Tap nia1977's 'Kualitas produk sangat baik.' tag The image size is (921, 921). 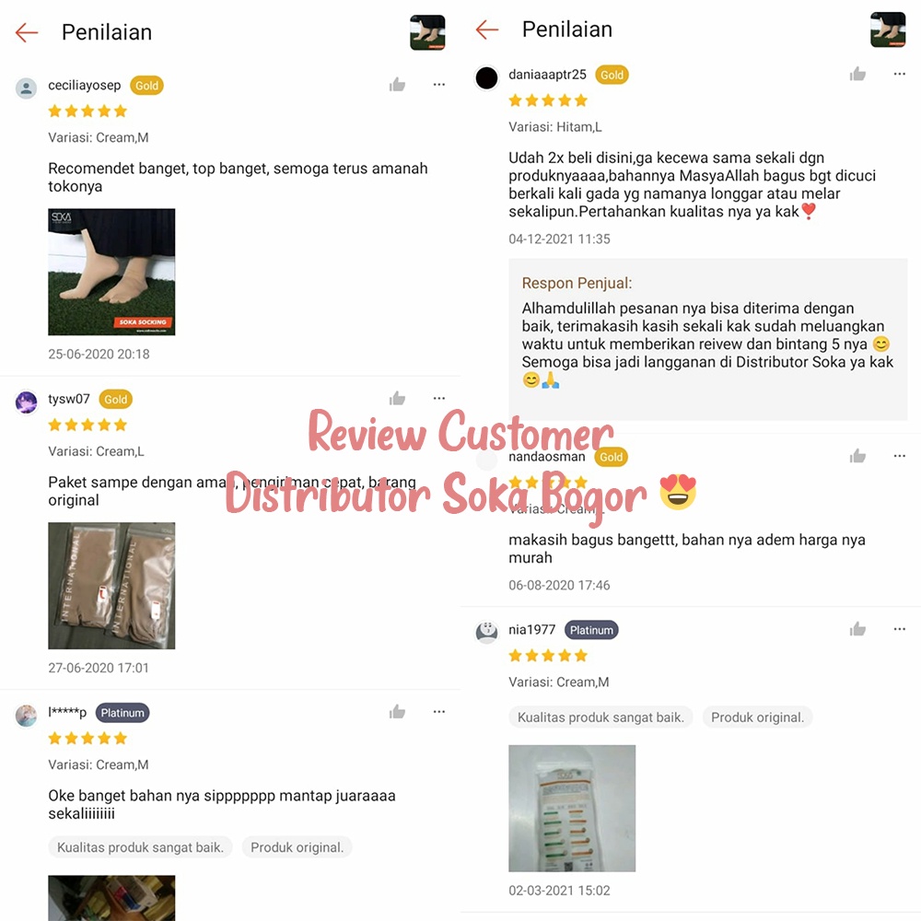click(x=600, y=717)
